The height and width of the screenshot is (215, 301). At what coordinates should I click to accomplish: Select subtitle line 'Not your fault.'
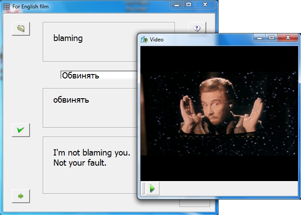point(80,163)
